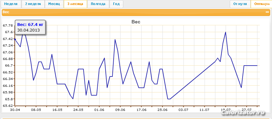Click tooltip text Вес: 67.4 кг

click(x=30, y=24)
